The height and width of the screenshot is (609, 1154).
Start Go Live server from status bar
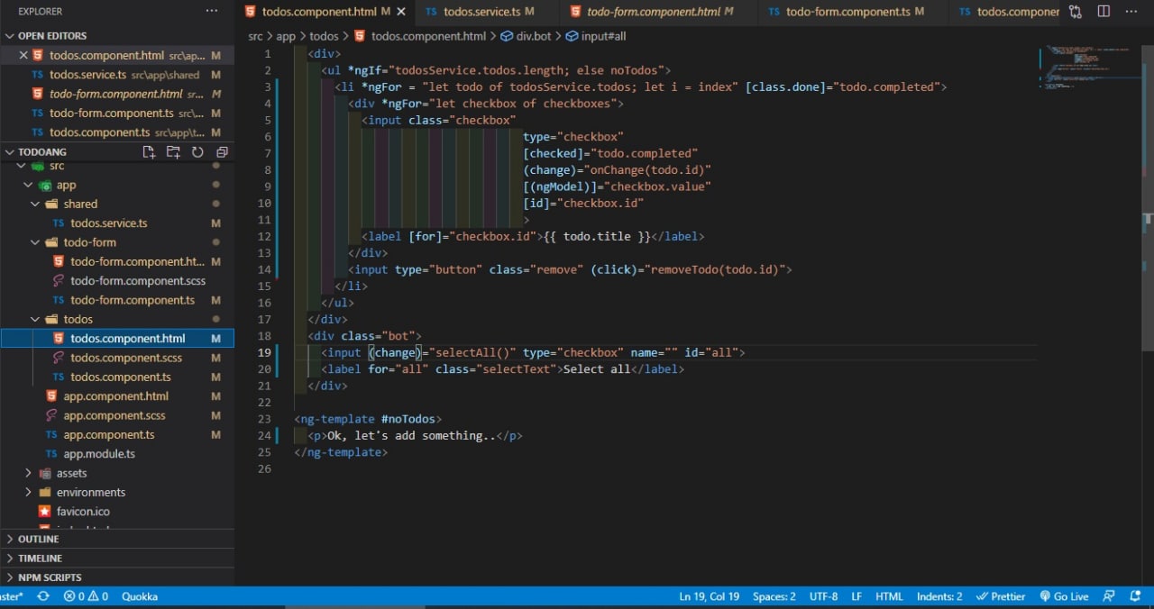[1064, 596]
